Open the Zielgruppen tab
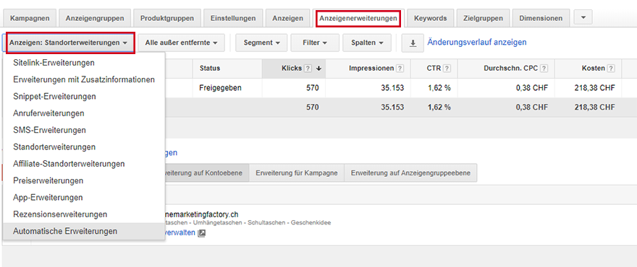Viewport: 637px width, 267px height. point(483,18)
